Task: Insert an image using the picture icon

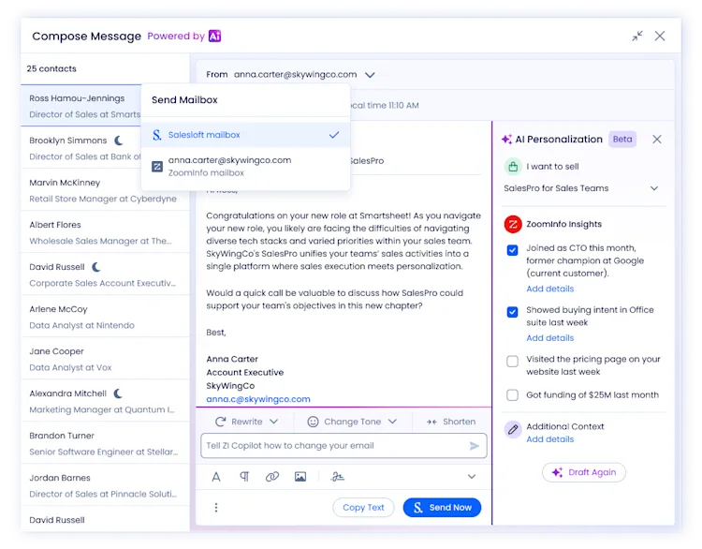Action: pos(300,477)
